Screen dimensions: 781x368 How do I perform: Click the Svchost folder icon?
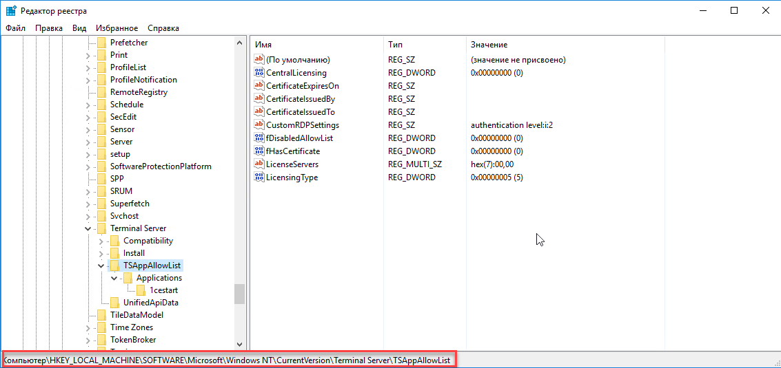[x=101, y=216]
